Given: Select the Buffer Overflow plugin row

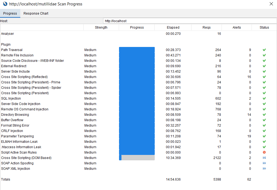Looking at the screenshot, I should [x=12, y=120].
